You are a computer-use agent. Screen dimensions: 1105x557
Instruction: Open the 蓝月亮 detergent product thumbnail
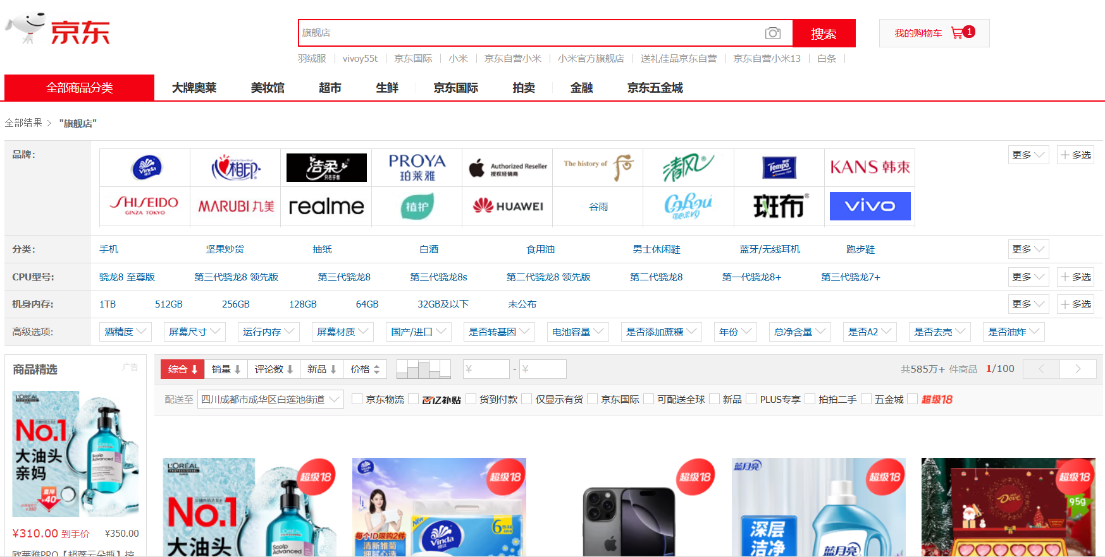pos(818,507)
